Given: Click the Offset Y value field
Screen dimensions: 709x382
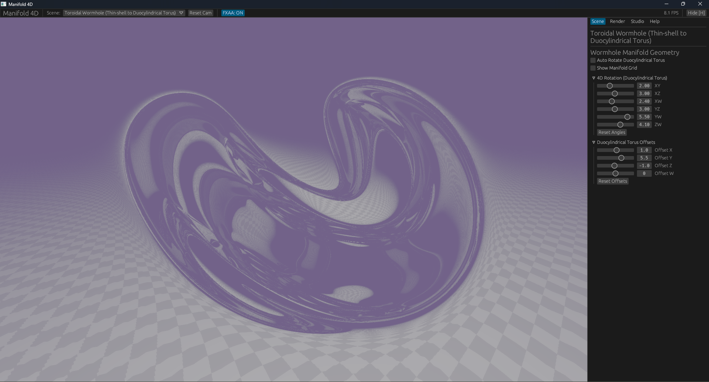Looking at the screenshot, I should [x=644, y=158].
